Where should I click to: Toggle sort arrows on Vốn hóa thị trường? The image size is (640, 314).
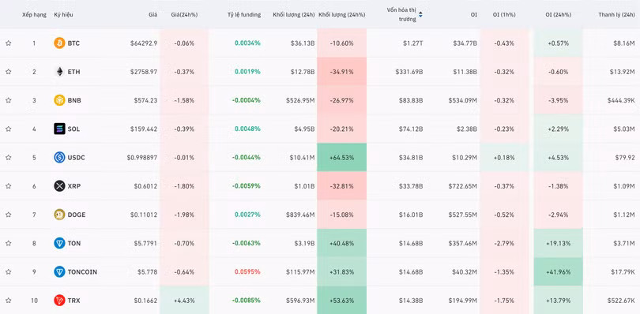[x=420, y=15]
